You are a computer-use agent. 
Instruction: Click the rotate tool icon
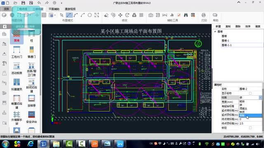pos(127,15)
